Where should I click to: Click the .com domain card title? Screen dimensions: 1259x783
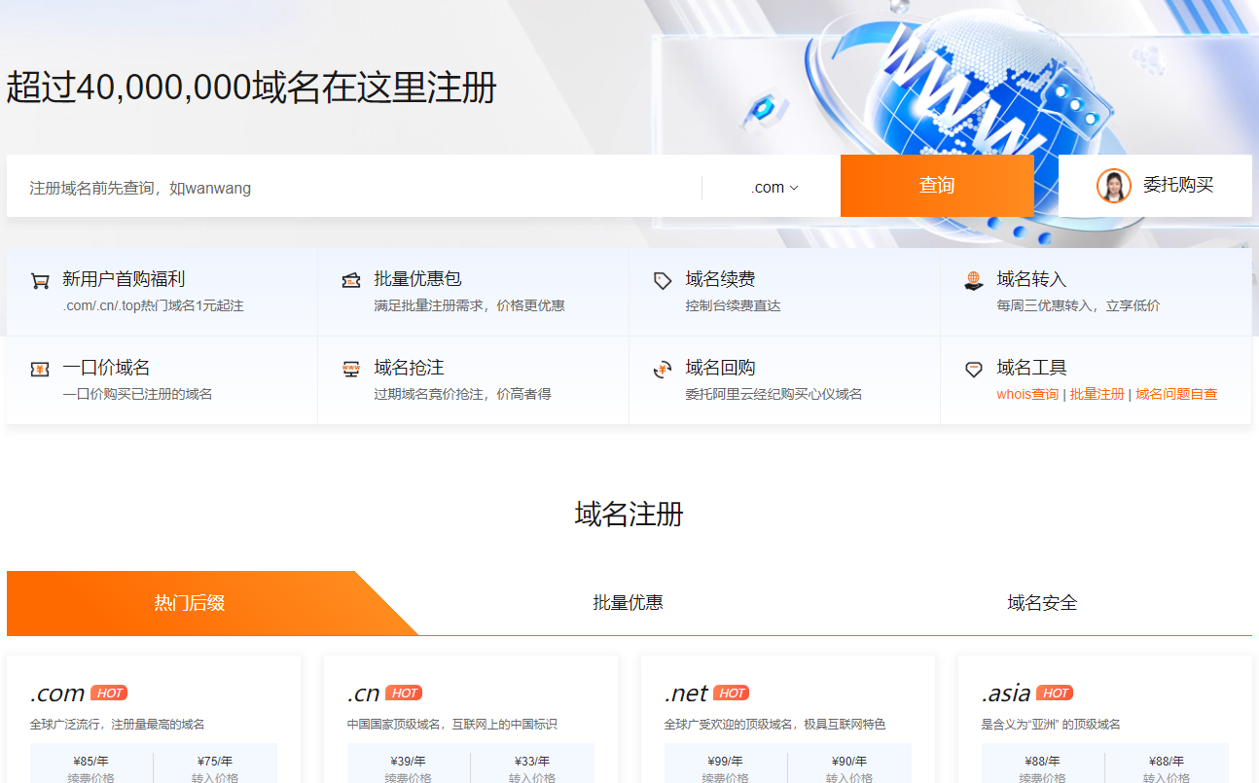click(x=57, y=694)
